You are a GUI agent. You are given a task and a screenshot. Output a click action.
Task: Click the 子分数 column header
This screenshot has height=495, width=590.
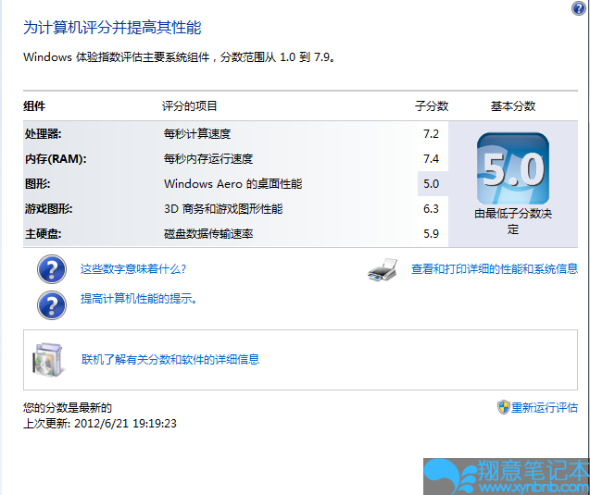(x=432, y=106)
